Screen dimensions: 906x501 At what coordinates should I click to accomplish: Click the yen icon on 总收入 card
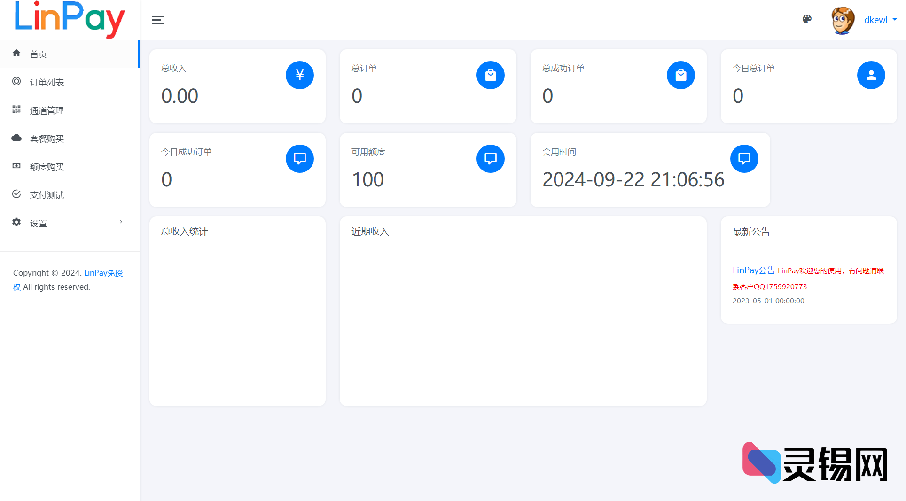pyautogui.click(x=300, y=75)
